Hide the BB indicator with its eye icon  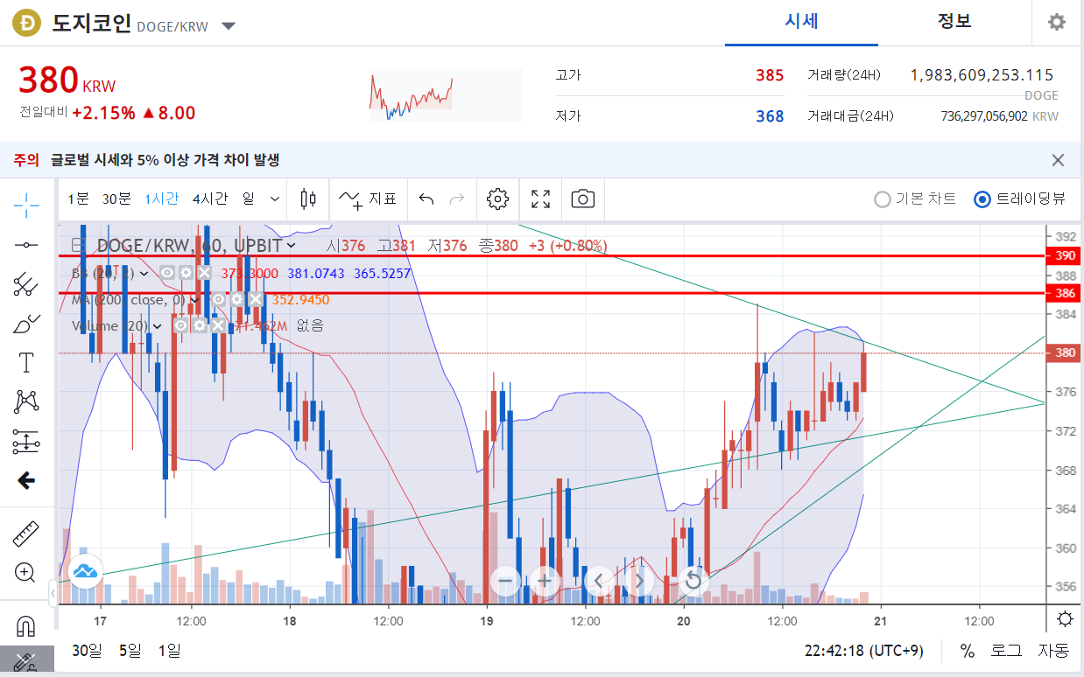tap(167, 273)
